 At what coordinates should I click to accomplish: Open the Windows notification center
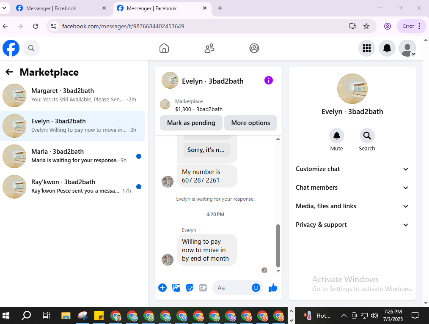pos(415,316)
